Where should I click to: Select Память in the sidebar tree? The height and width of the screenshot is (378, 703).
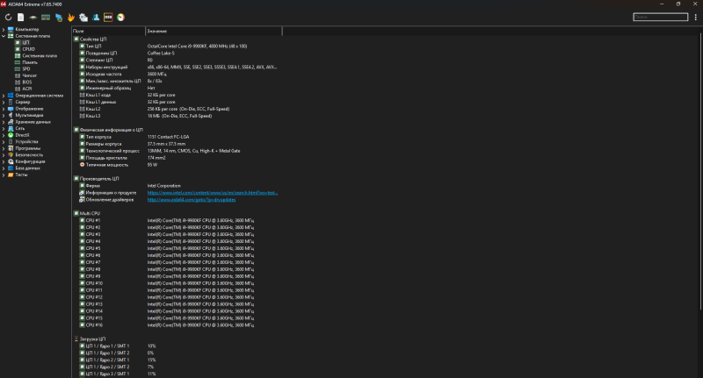click(x=30, y=62)
